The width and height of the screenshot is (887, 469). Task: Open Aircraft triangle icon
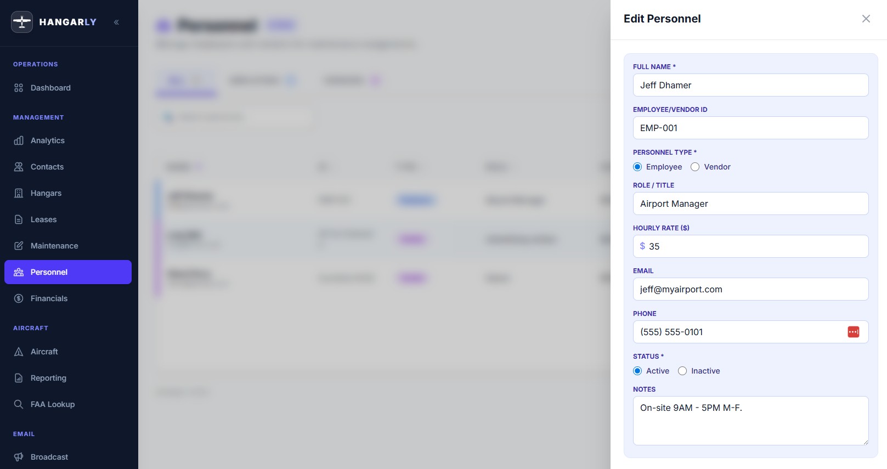tap(19, 352)
